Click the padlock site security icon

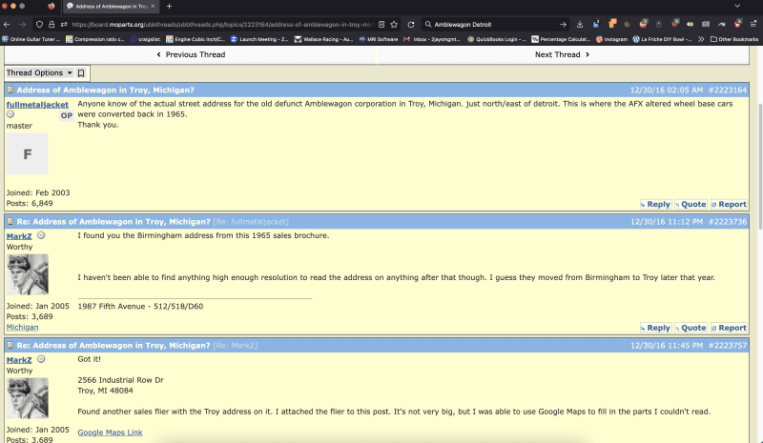(52, 25)
